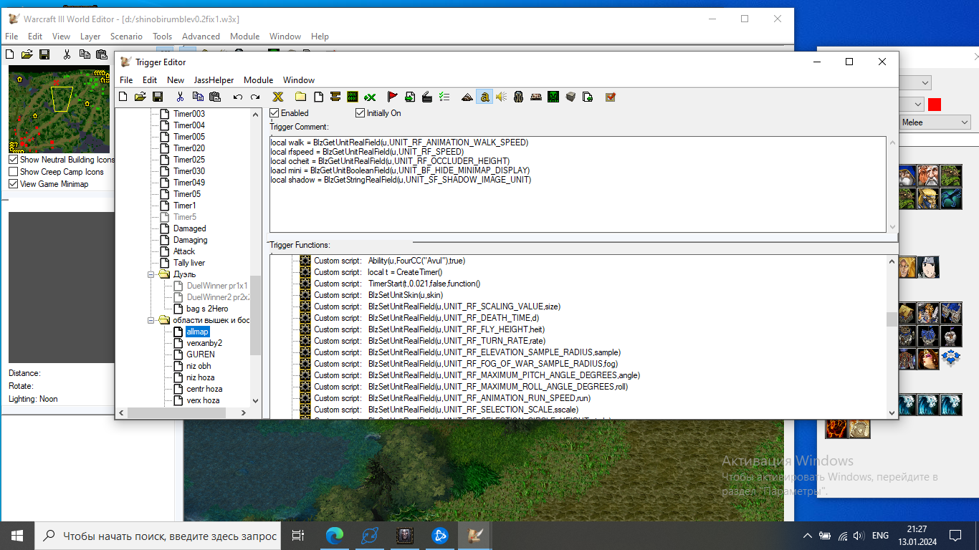Click New icon in Trigger Editor toolbar
The width and height of the screenshot is (979, 550).
pyautogui.click(x=123, y=97)
